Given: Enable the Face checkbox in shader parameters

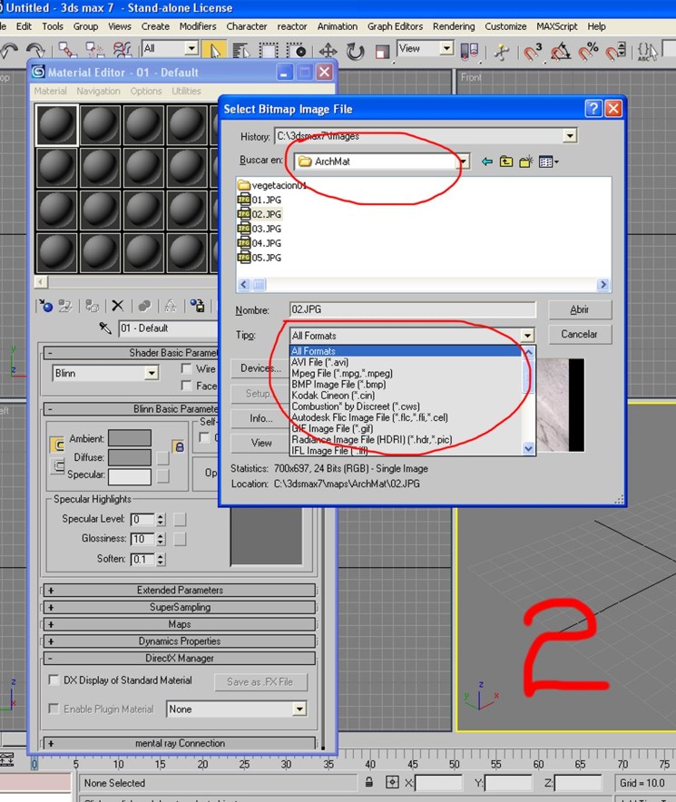Looking at the screenshot, I should [186, 386].
